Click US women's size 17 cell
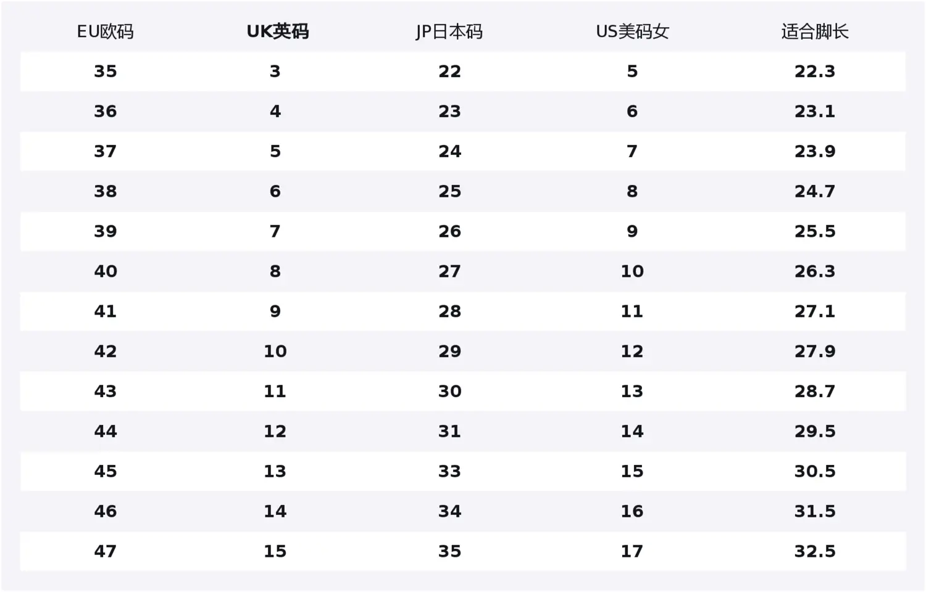Screen dimensions: 926x592 coord(632,551)
